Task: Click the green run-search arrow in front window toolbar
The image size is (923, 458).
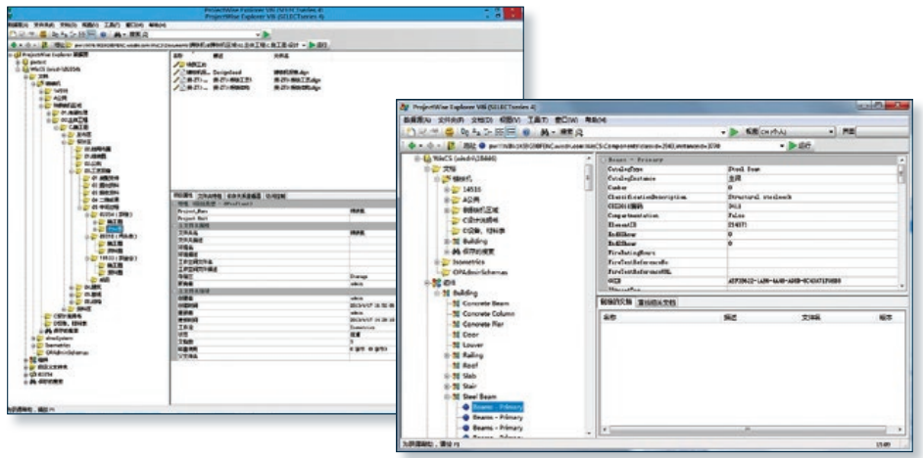Action: coord(734,132)
